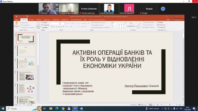Image resolution: width=198 pixels, height=111 pixels.
Task: Click the Sign in button in Zoom
Action: coord(194,17)
